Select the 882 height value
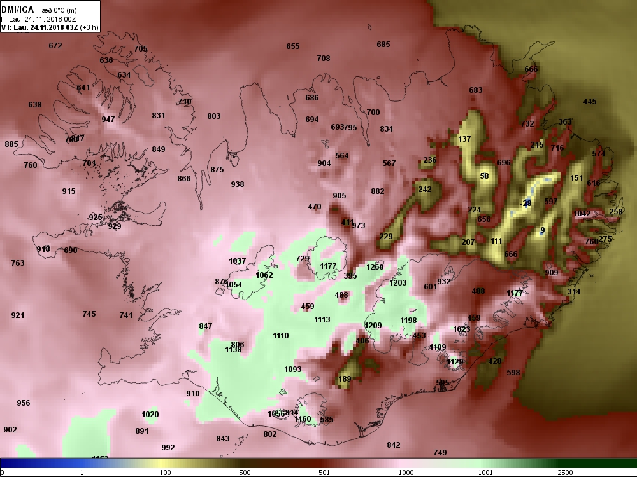Image resolution: width=637 pixels, height=477 pixels. [377, 191]
